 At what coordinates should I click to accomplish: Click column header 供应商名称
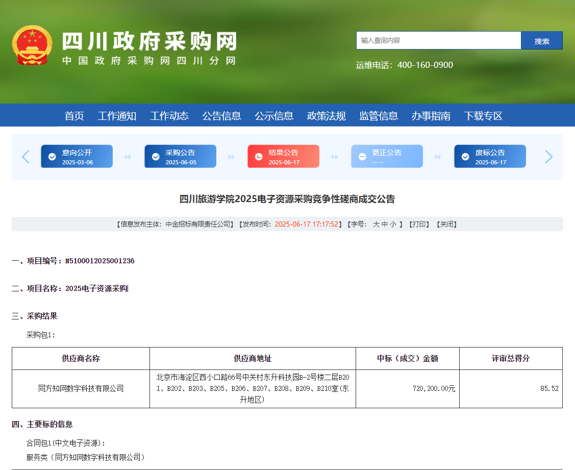tap(81, 358)
